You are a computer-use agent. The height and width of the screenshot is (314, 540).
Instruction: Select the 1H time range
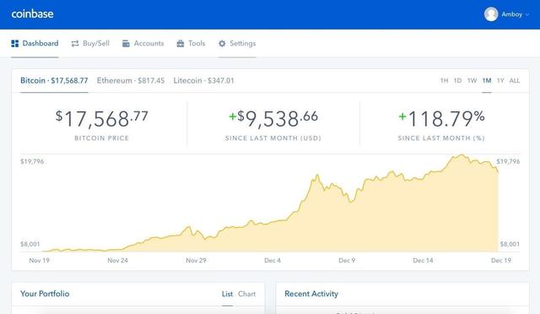pyautogui.click(x=445, y=81)
